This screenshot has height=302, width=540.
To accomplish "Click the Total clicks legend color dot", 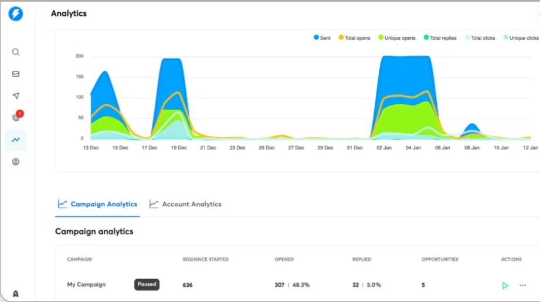I will pyautogui.click(x=467, y=38).
